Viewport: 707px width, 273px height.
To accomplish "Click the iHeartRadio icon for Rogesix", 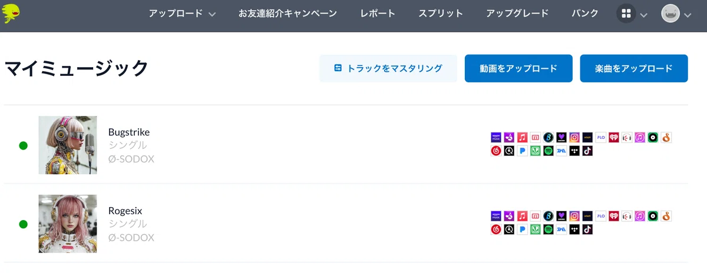I will pos(614,216).
